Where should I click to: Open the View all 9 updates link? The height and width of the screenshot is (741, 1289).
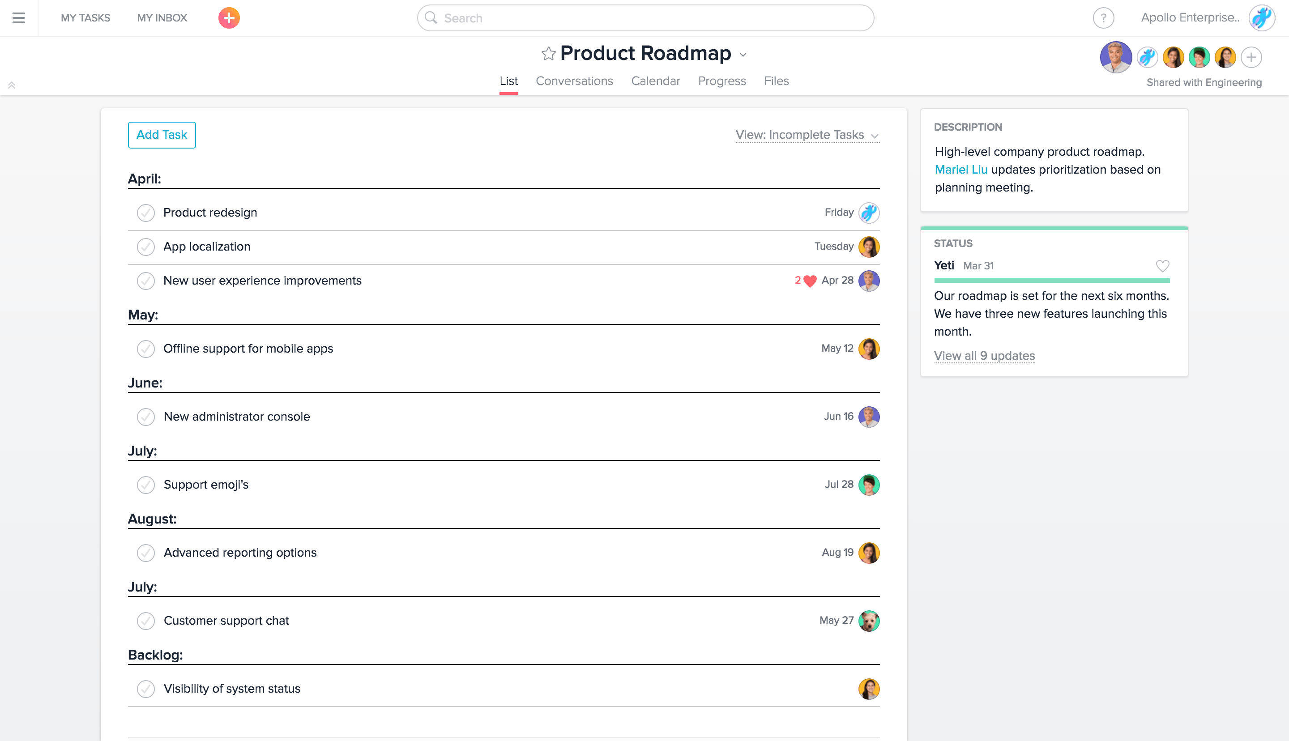984,356
